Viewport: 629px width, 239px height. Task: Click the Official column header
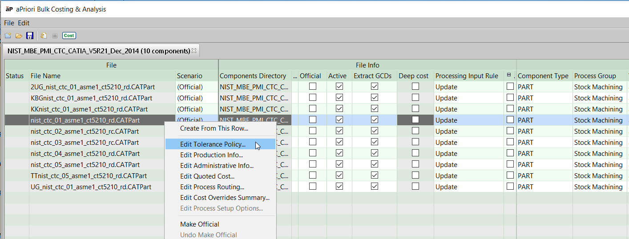pos(313,76)
